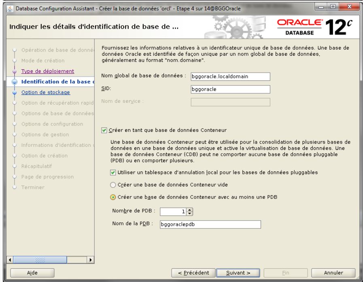Click the 'Nom global de base de données' label
This screenshot has width=363, height=282.
(144, 76)
